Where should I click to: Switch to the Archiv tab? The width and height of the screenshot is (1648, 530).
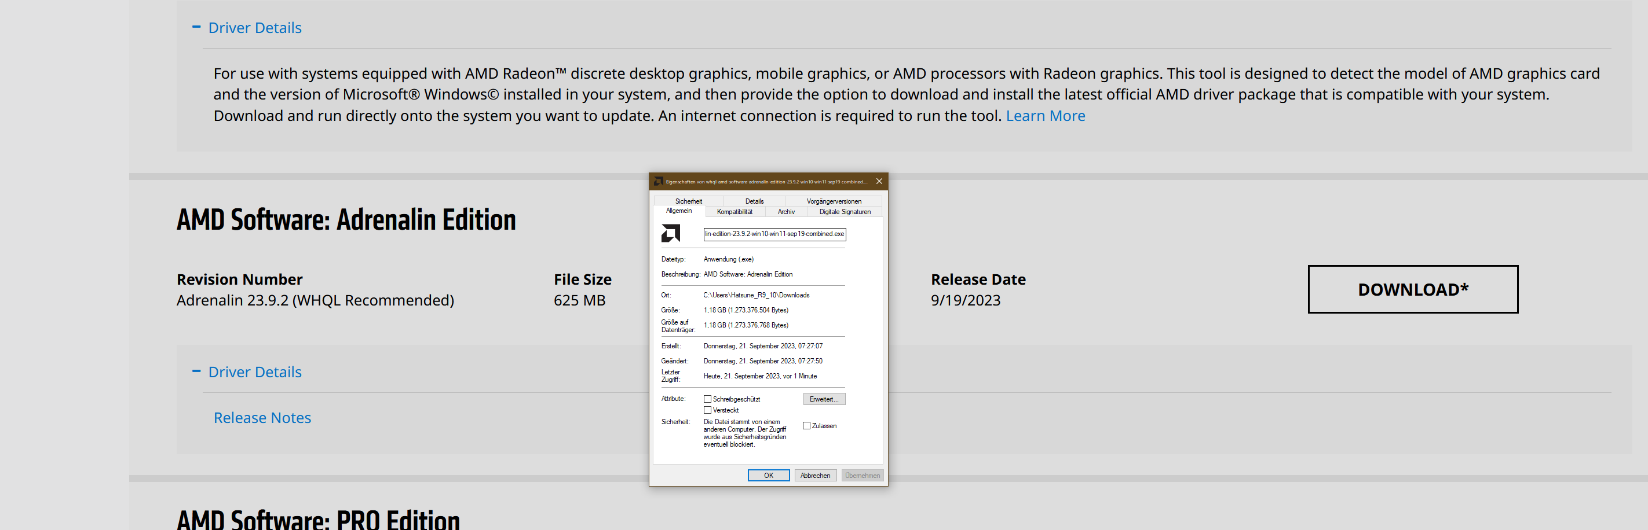click(786, 212)
